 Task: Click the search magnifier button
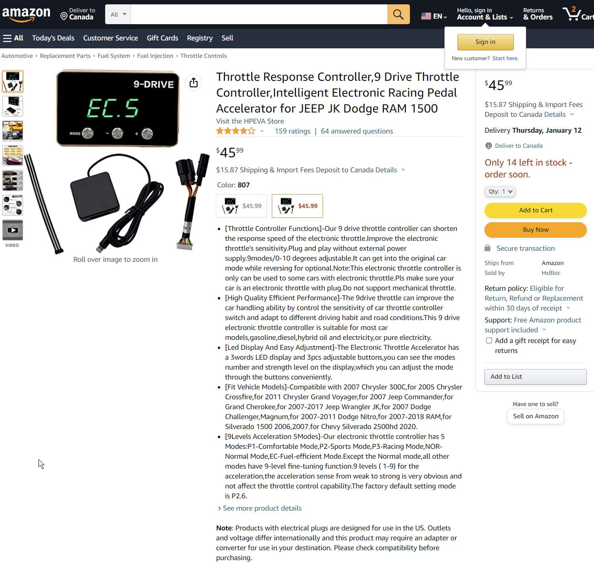(398, 15)
